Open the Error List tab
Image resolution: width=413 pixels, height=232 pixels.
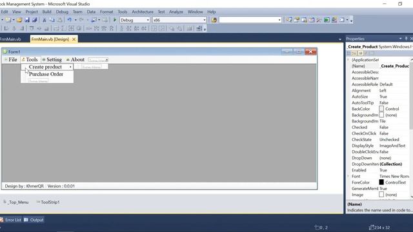click(11, 220)
